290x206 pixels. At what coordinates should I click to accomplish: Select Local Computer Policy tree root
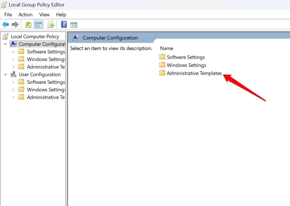tap(35, 36)
